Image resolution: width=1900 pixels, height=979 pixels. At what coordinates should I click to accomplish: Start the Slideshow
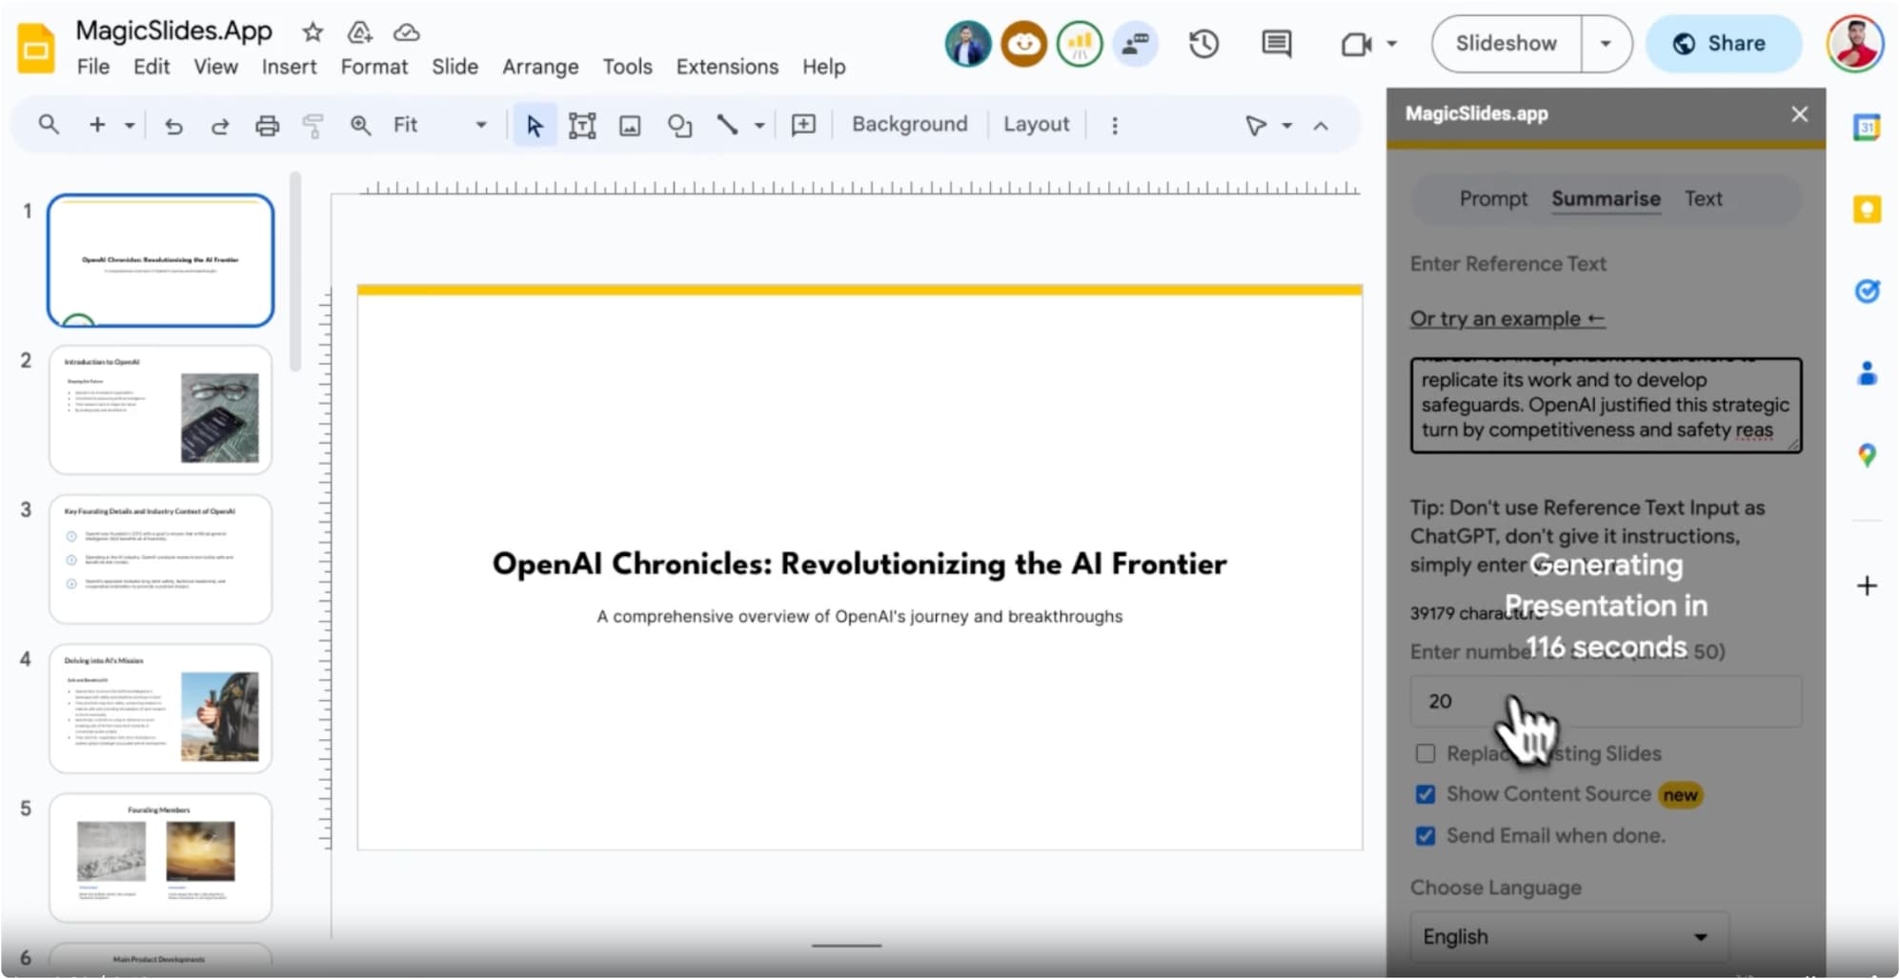tap(1506, 44)
